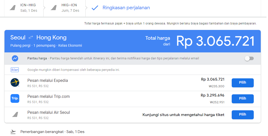This screenshot has height=136, width=268.
Task: Click the large Total harga amount in the blue header
Action: click(215, 41)
